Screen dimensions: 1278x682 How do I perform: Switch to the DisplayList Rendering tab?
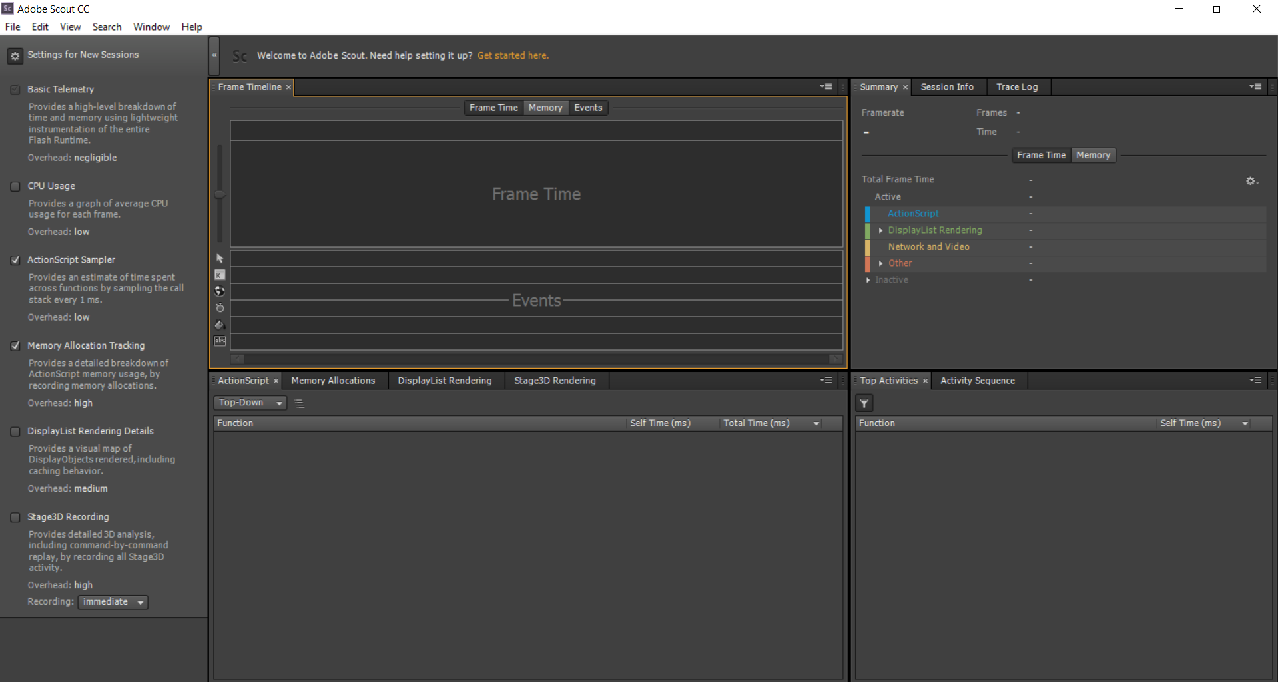pos(444,381)
